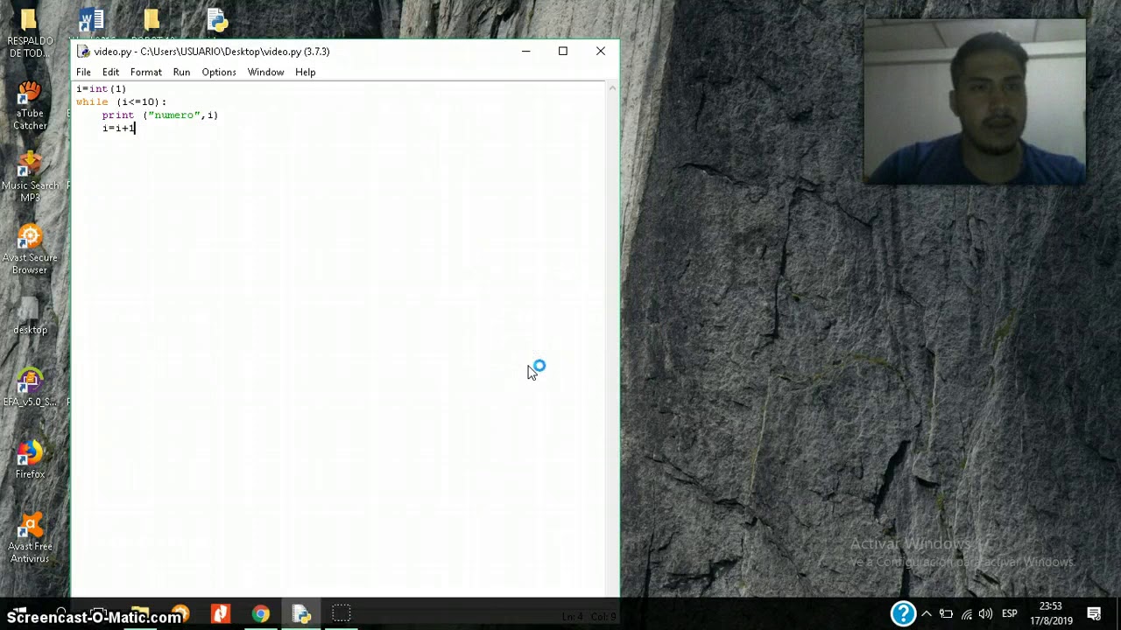Open the help question-mark tray icon
The image size is (1121, 630).
(x=903, y=613)
